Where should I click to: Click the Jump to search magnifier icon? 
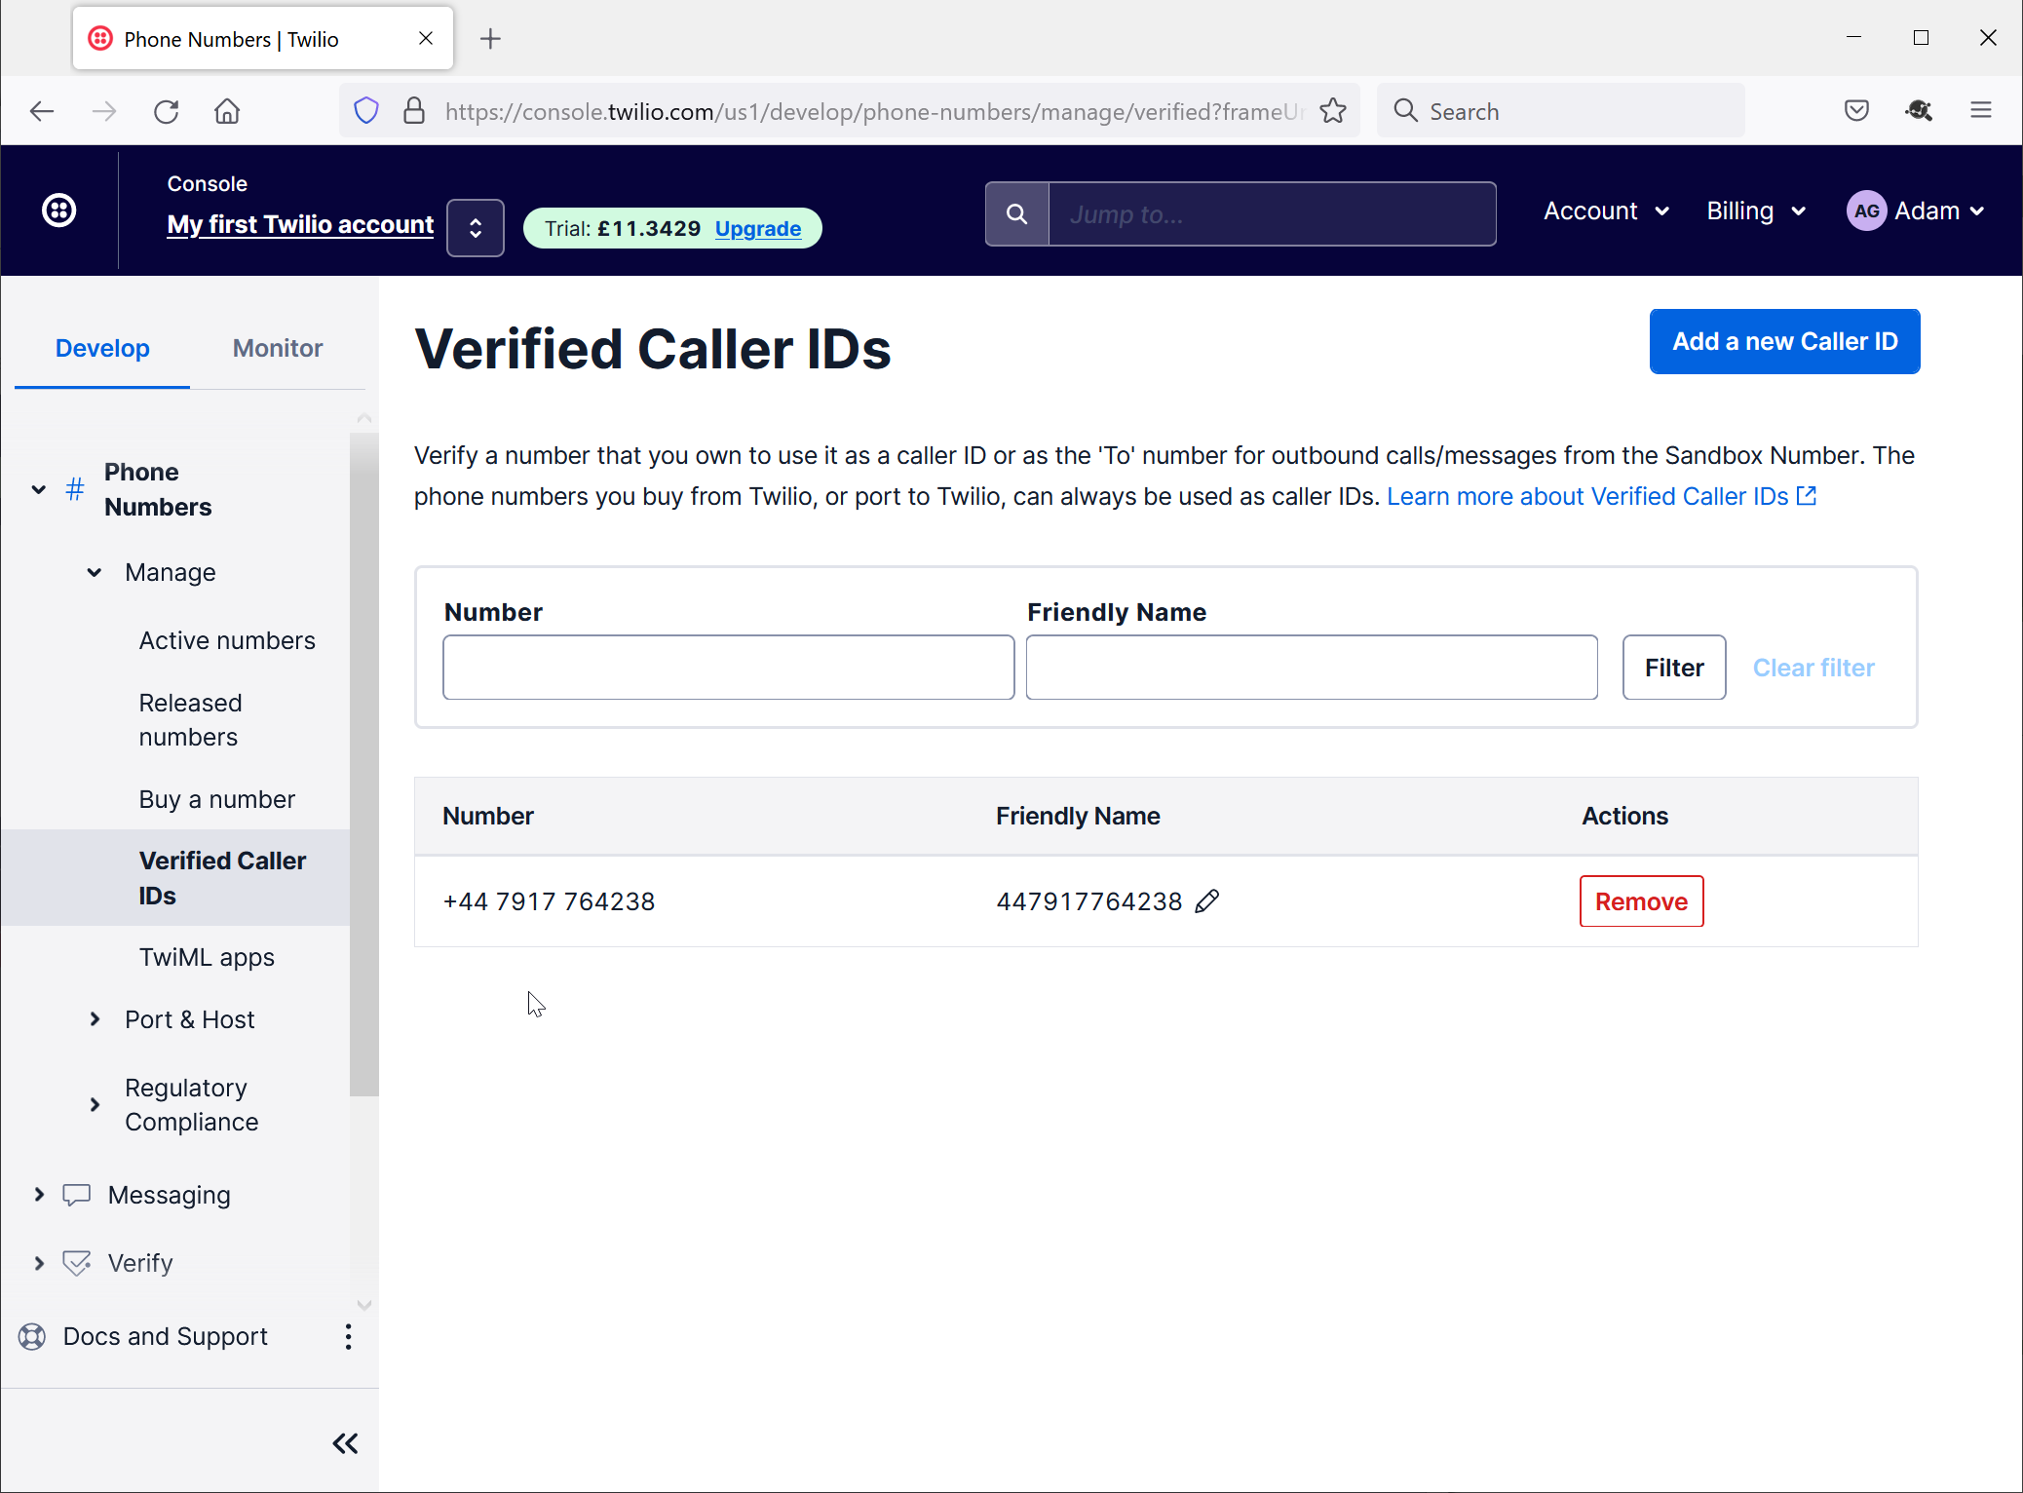1016,214
